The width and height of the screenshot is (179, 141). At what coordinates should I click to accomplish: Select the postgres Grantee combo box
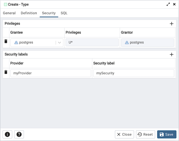[33, 43]
